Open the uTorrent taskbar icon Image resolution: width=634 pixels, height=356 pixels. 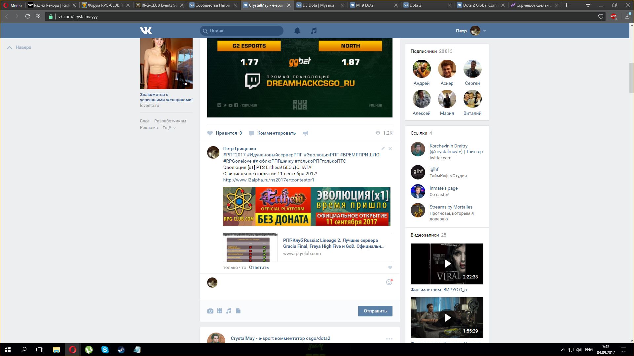89,350
